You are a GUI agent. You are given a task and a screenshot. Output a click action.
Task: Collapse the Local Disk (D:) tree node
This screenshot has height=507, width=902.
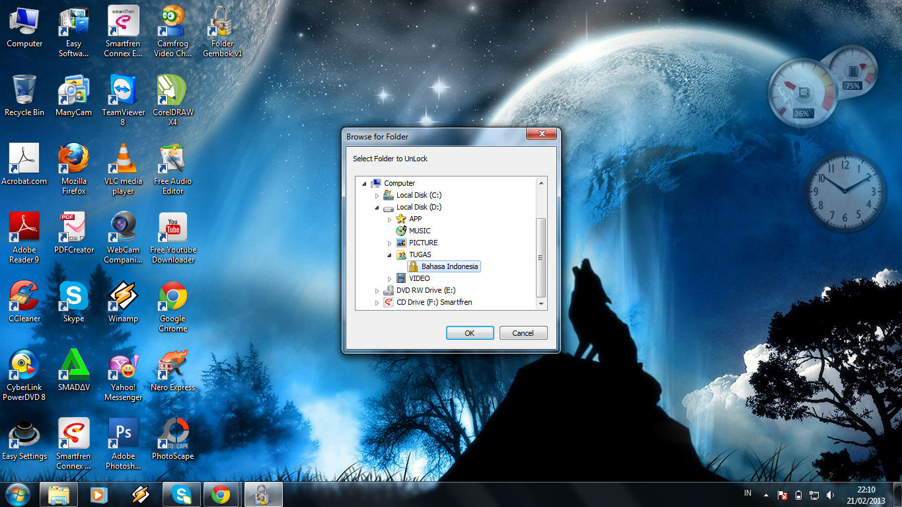[377, 207]
